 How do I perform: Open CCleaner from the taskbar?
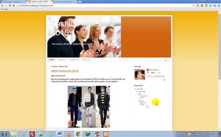click(97, 134)
